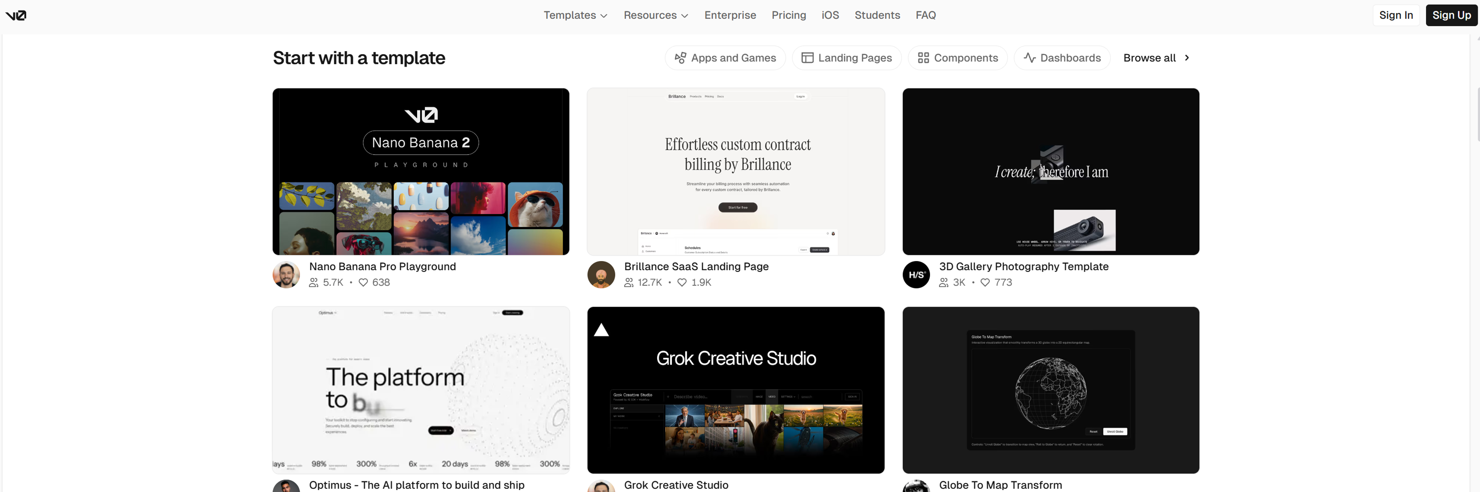Open the Optimus platform template thumbnail

click(x=420, y=390)
